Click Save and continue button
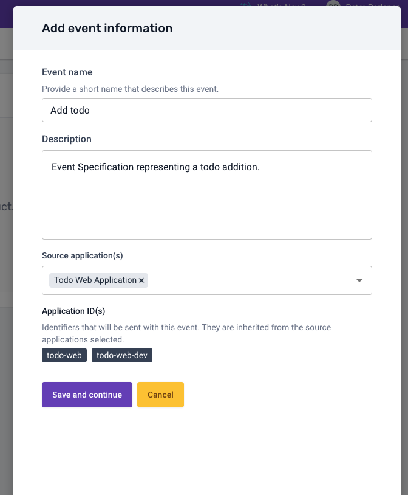This screenshot has height=495, width=408. (x=87, y=395)
